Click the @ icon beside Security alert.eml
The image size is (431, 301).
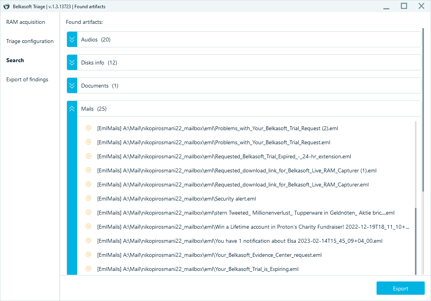pos(89,198)
